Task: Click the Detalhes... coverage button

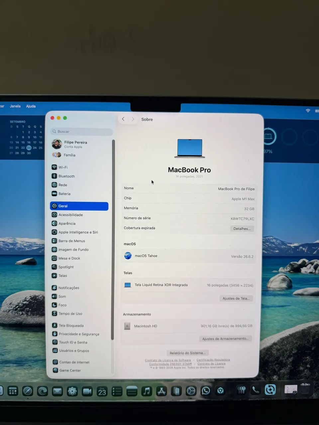Action: click(x=242, y=228)
